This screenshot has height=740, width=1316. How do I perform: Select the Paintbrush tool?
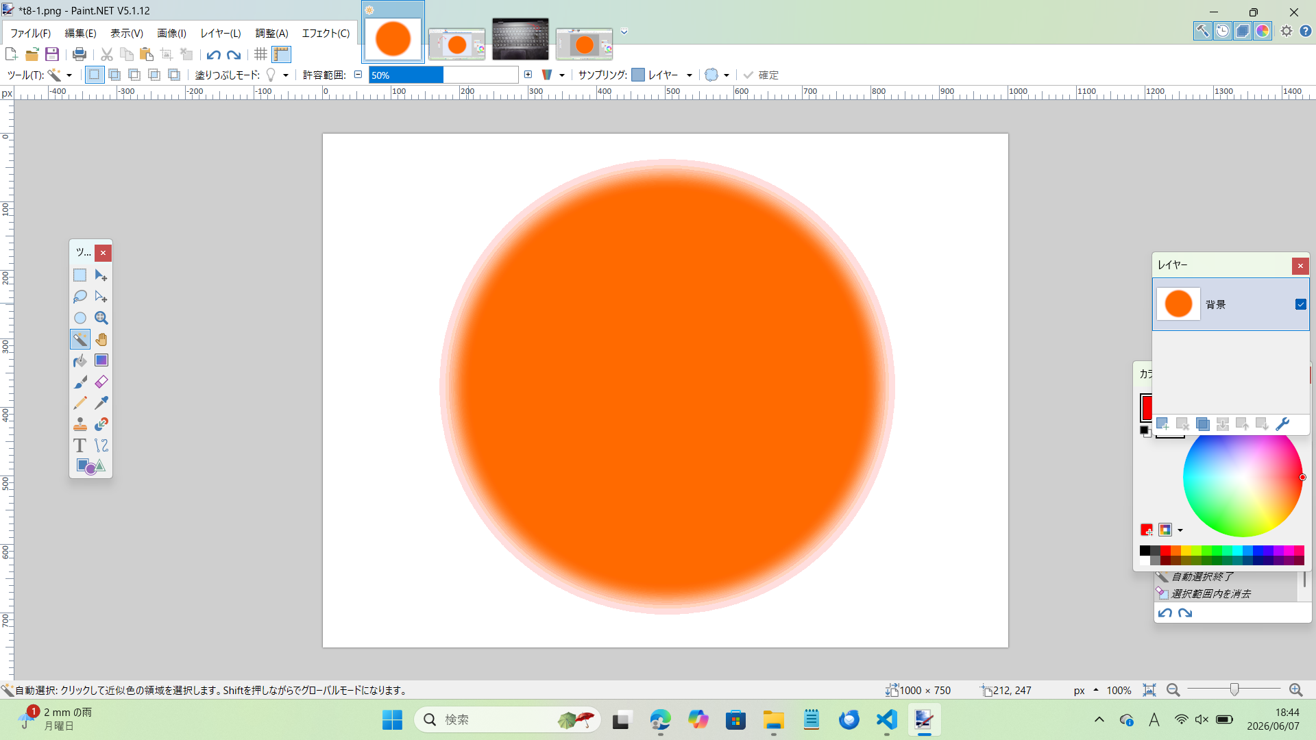pyautogui.click(x=80, y=382)
